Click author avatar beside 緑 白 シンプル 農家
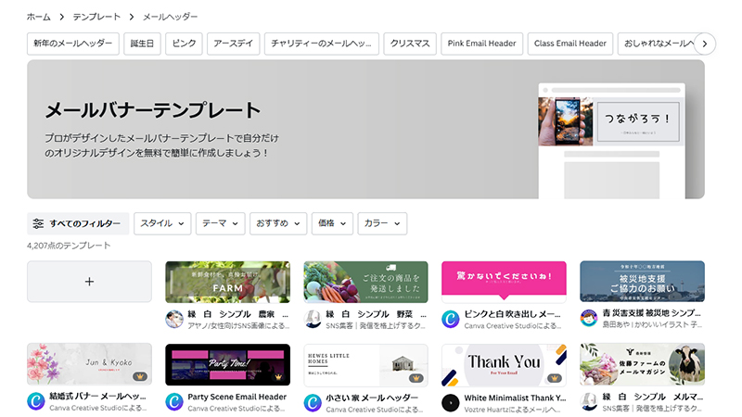Viewport: 742px width, 417px height. 174,319
